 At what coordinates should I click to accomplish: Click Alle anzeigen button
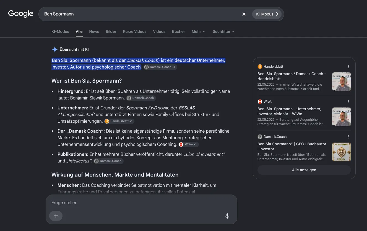point(304,170)
